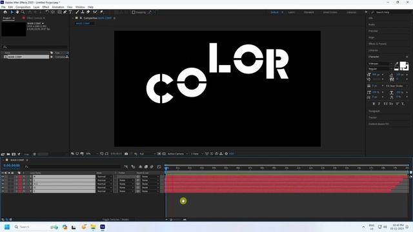The height and width of the screenshot is (232, 413).
Task: Click the Home icon in toolbar
Action: pos(5,12)
